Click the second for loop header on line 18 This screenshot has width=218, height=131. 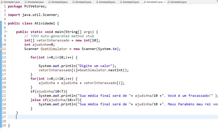(54, 79)
